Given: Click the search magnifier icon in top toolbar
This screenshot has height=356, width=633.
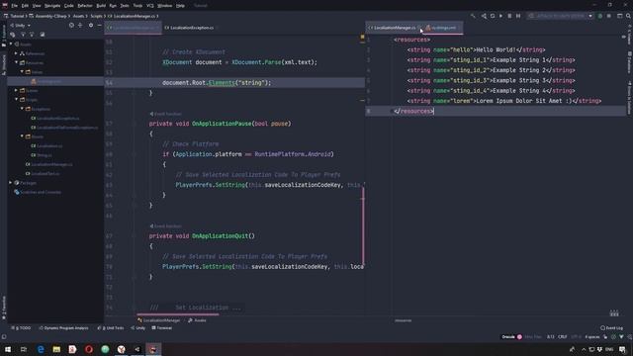Looking at the screenshot, I should click(x=628, y=16).
